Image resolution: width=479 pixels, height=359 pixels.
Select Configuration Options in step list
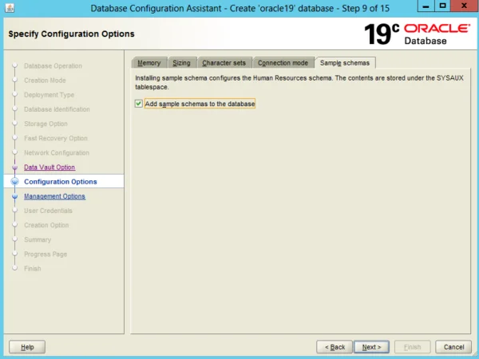click(x=61, y=182)
